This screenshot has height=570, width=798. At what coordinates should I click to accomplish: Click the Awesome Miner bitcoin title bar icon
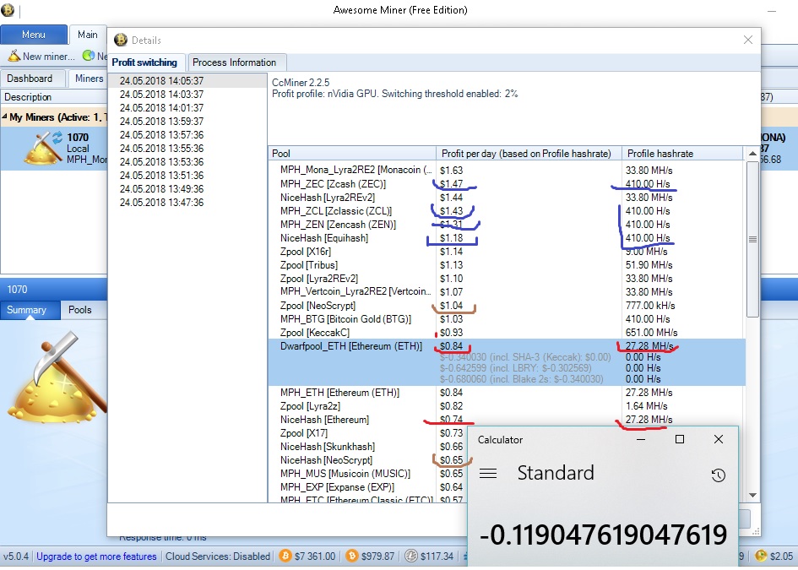click(x=8, y=10)
